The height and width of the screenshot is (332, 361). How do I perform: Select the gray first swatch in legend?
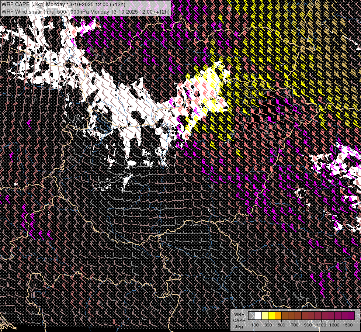[251, 315]
